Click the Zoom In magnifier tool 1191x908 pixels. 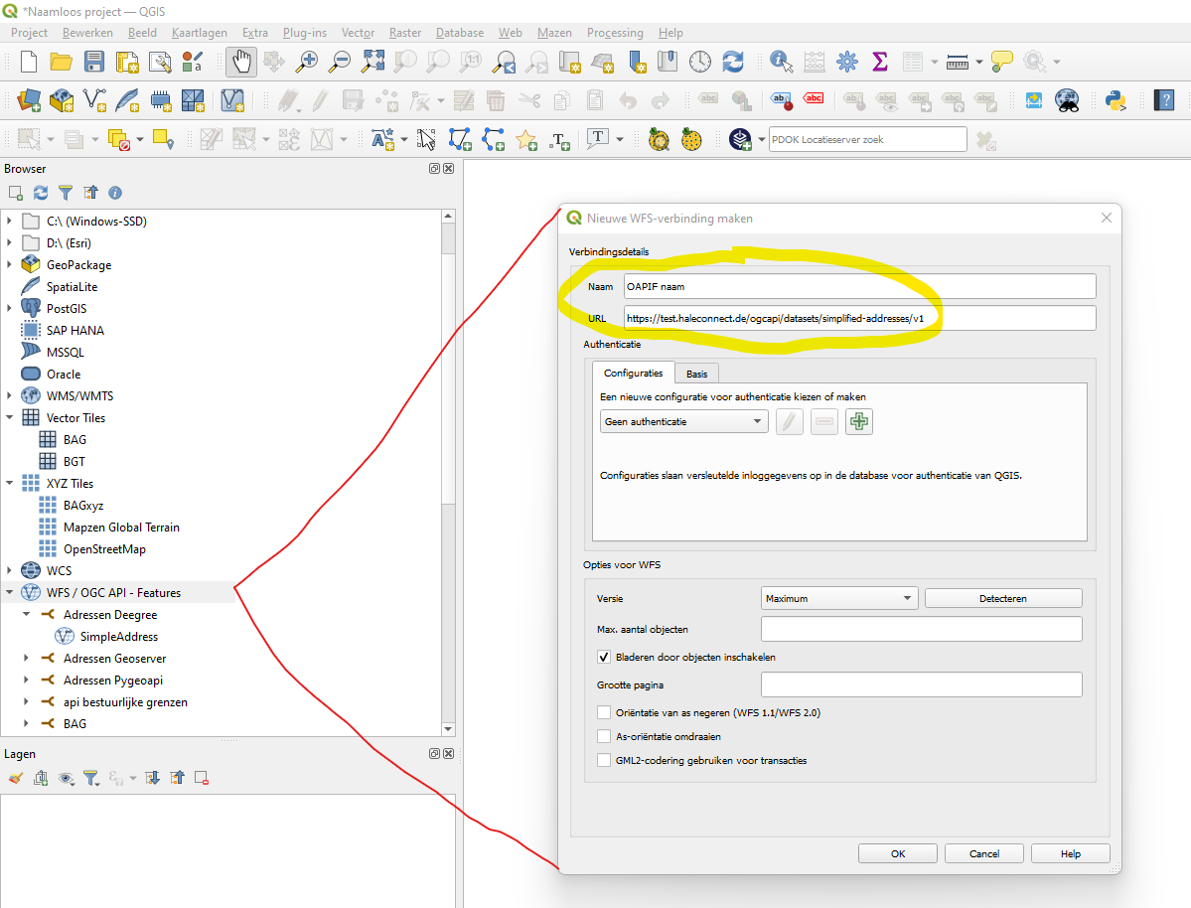pos(307,62)
